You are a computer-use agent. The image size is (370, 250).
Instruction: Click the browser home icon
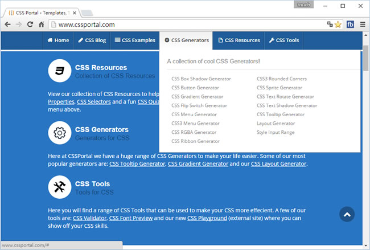click(42, 24)
